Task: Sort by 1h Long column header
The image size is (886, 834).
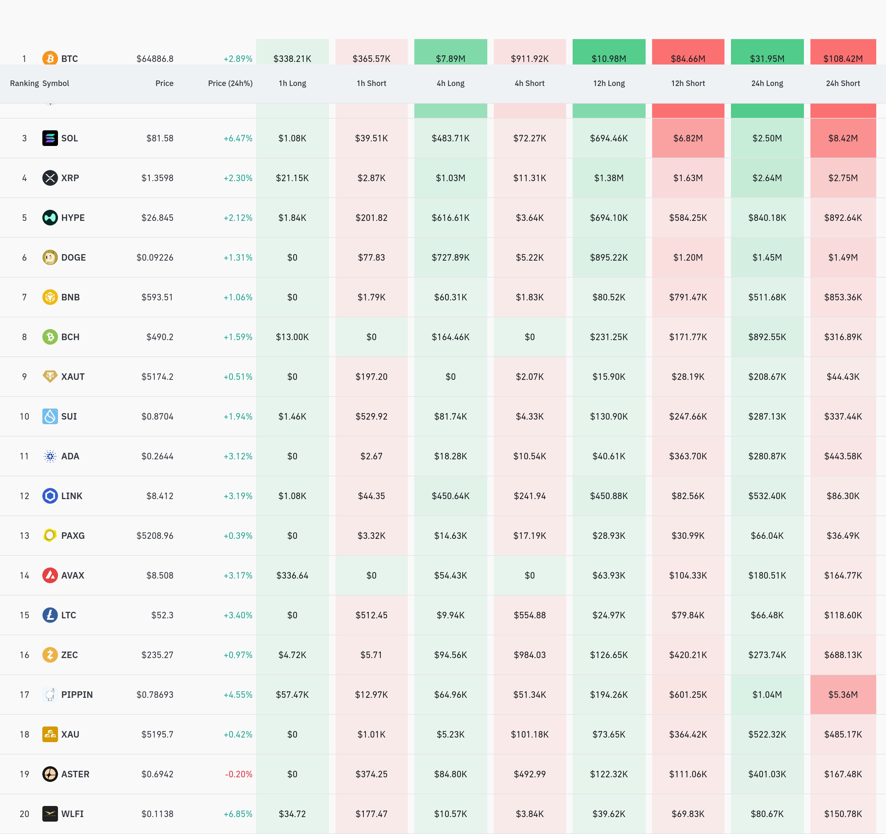Action: click(x=293, y=83)
